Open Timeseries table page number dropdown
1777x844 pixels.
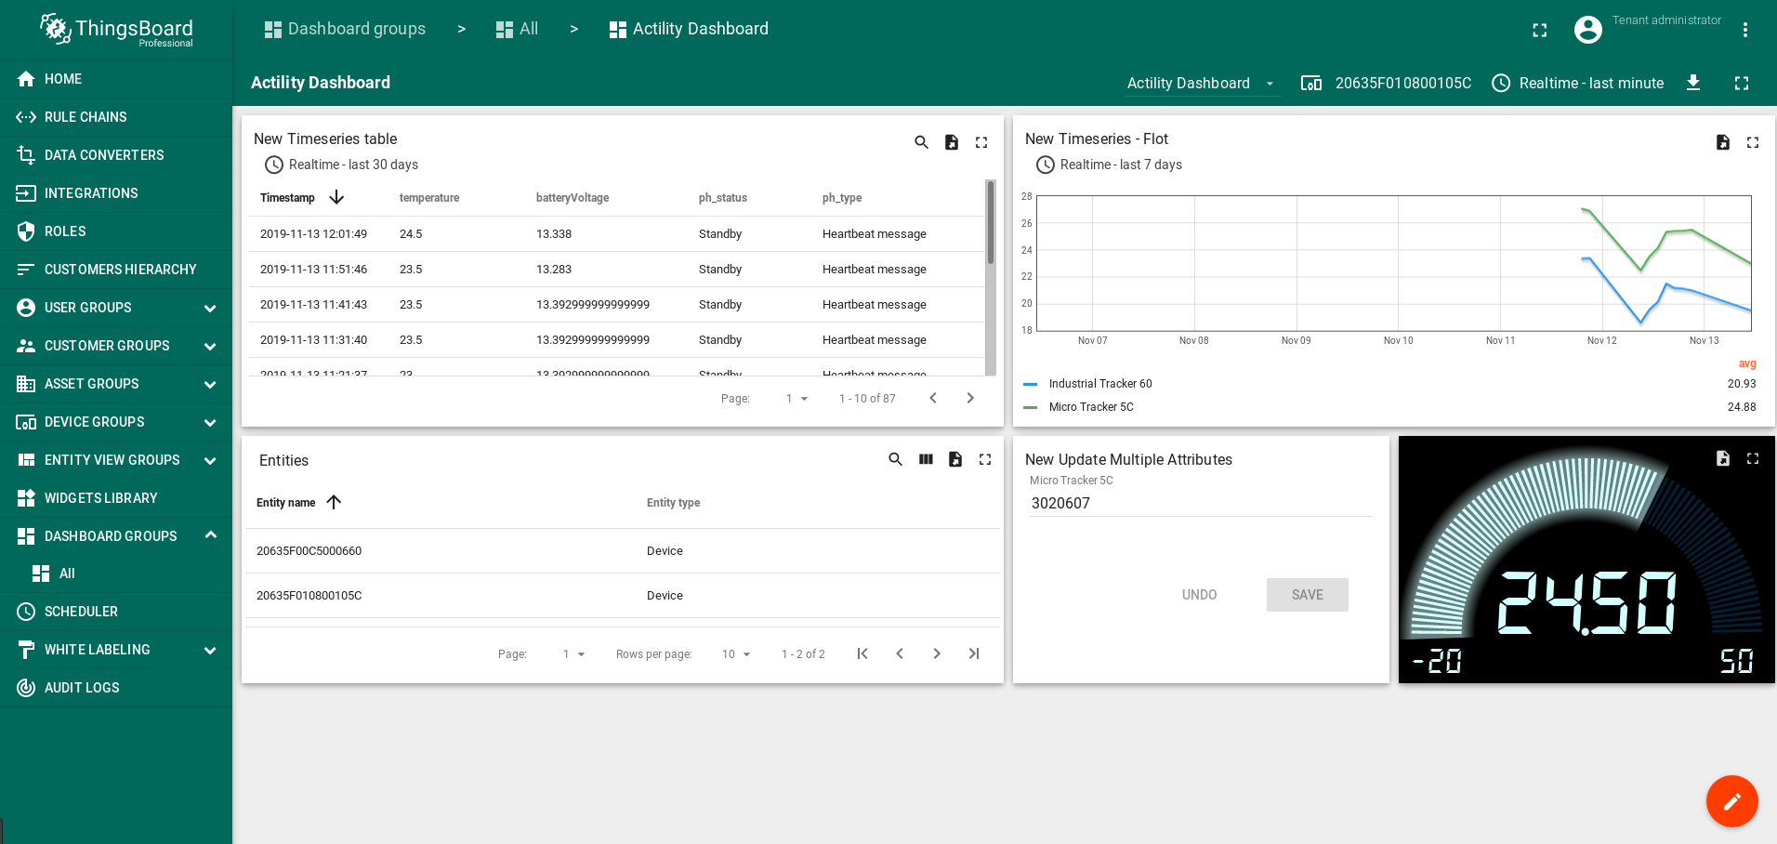click(x=797, y=399)
